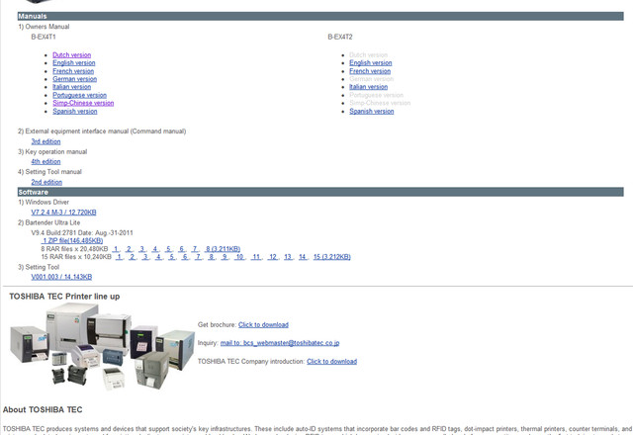Open the B-EX4T2 Spanish version manual
Screen dimensions: 633x435
pyautogui.click(x=372, y=112)
